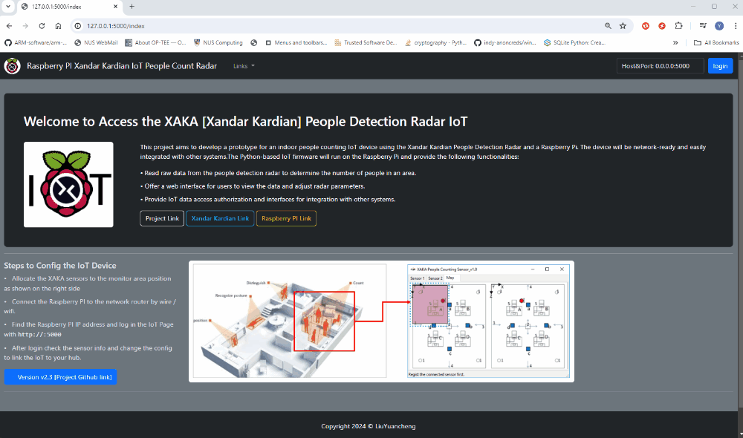
Task: Open the Xandar Kardian Link button
Action: coord(220,218)
